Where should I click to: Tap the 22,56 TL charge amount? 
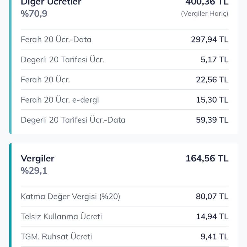point(212,80)
